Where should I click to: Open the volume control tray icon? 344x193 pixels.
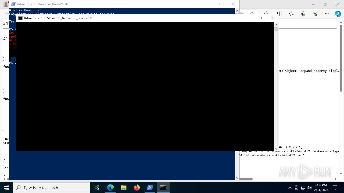pos(309,188)
